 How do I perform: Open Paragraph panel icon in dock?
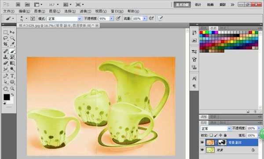tap(194, 86)
